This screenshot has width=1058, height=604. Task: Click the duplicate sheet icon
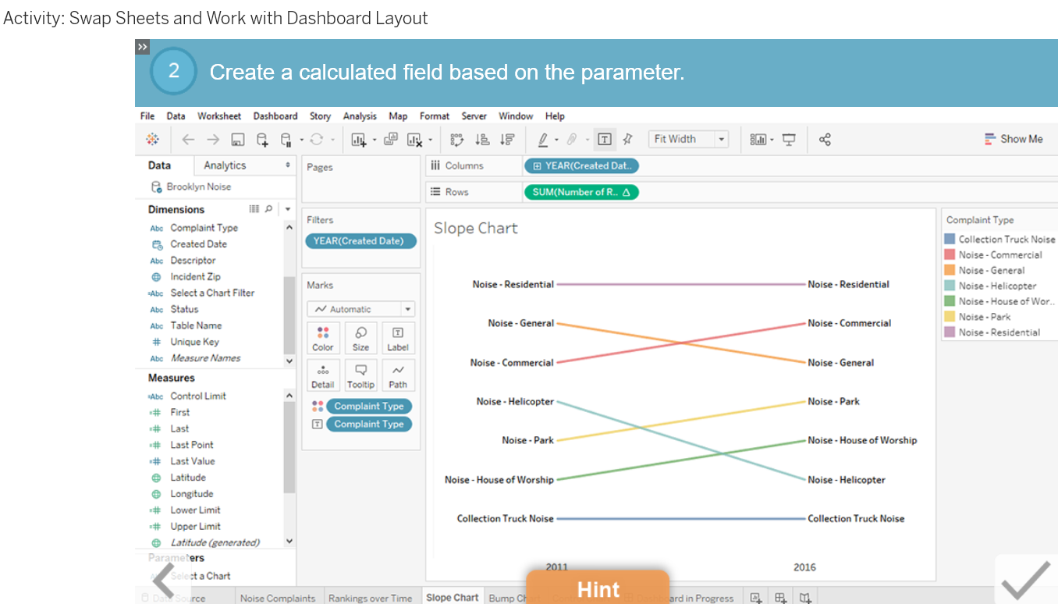[x=391, y=140]
